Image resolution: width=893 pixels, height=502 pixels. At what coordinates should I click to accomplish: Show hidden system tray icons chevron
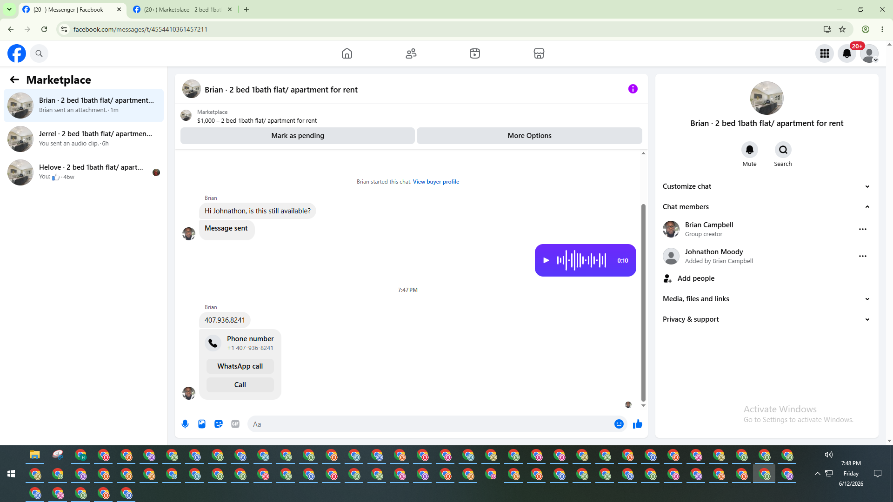[x=817, y=474]
